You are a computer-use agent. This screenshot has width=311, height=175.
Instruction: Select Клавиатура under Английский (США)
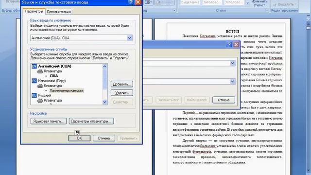(53, 71)
